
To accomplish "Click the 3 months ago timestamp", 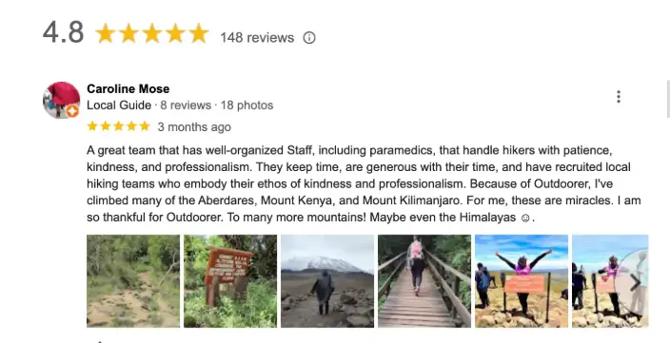I will [194, 127].
